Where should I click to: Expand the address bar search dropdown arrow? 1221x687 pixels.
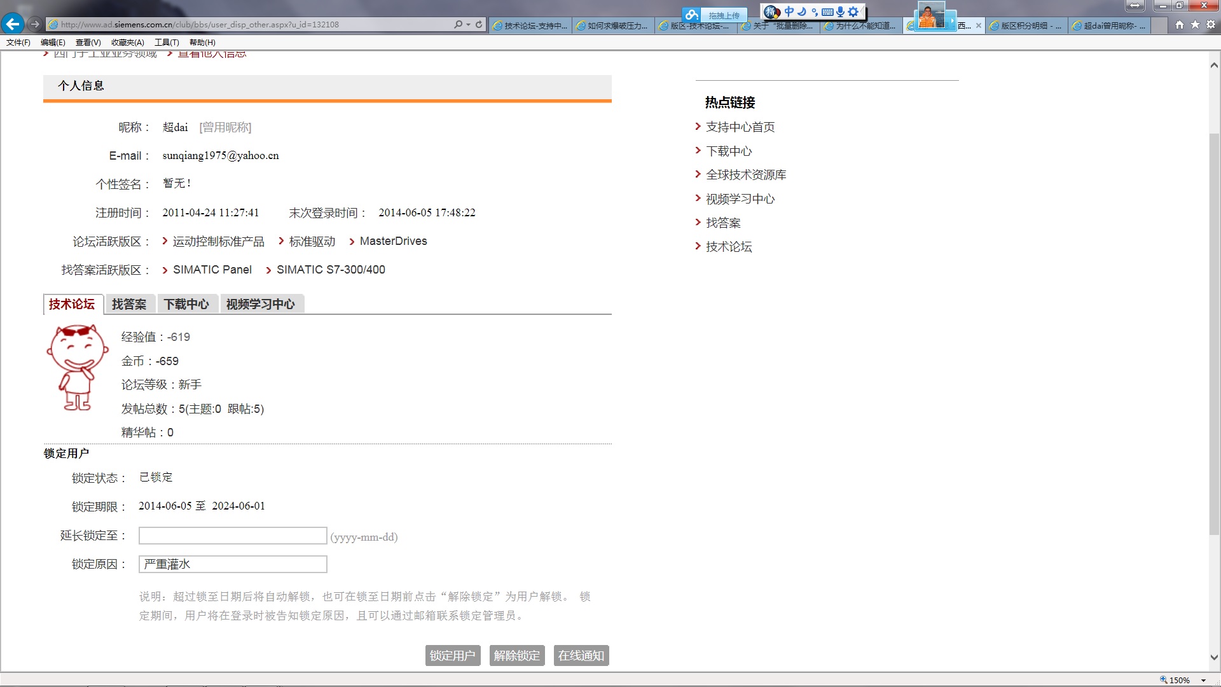[469, 24]
